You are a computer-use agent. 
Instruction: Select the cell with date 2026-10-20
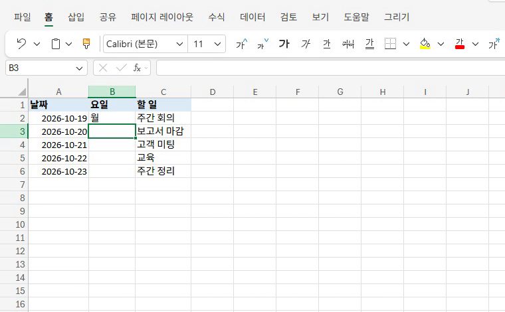tap(58, 131)
